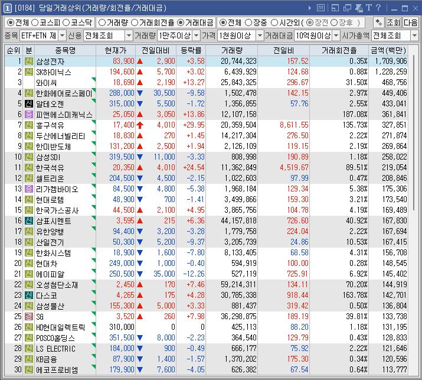Select the 한미반도체 stock name

tap(53, 147)
